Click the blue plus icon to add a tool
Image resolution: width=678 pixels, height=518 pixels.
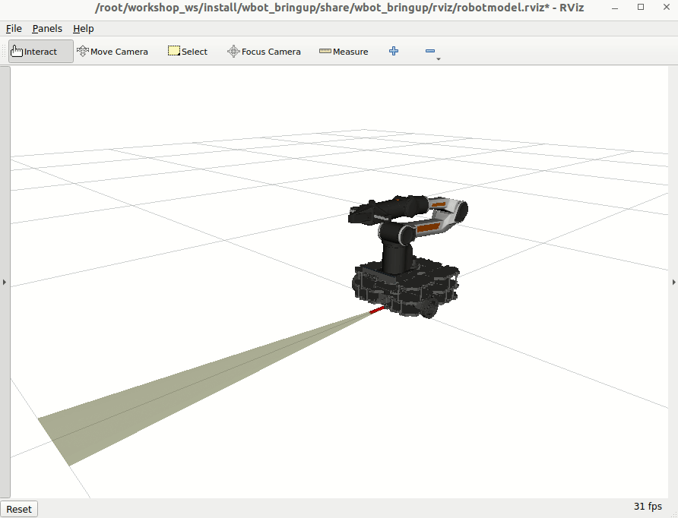[393, 51]
